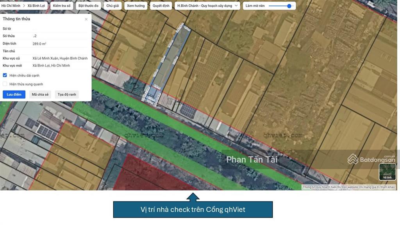Close the 'Thông tin thửa' panel
This screenshot has height=225, width=400.
pos(86,19)
